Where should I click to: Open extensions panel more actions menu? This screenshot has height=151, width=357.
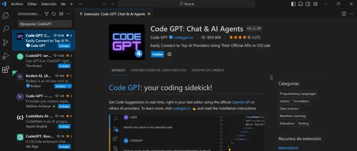(x=68, y=14)
